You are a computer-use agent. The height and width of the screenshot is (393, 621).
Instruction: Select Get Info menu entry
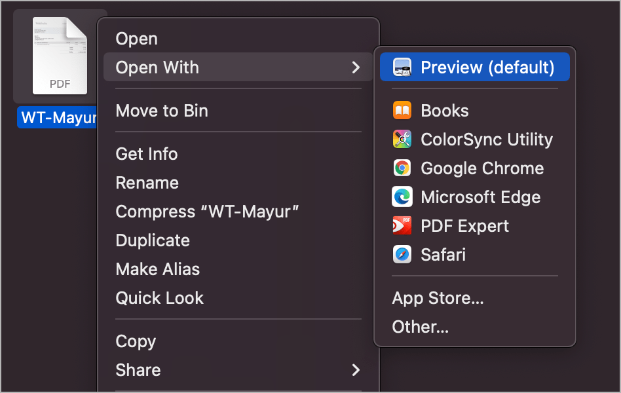pyautogui.click(x=147, y=154)
